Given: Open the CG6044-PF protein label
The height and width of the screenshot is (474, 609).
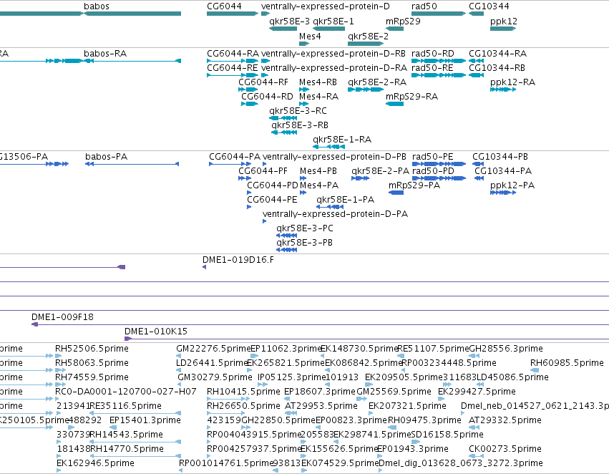Looking at the screenshot, I should point(263,171).
